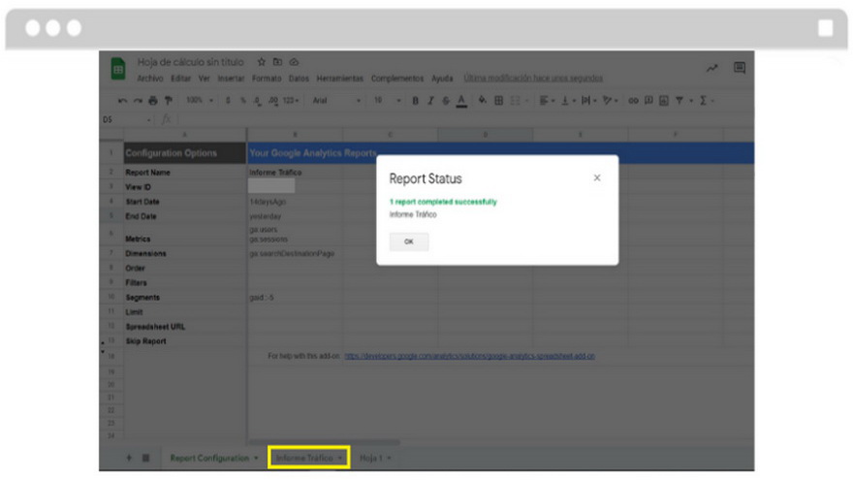Redo the last action
Viewport: 853px width, 480px height.
pyautogui.click(x=138, y=101)
